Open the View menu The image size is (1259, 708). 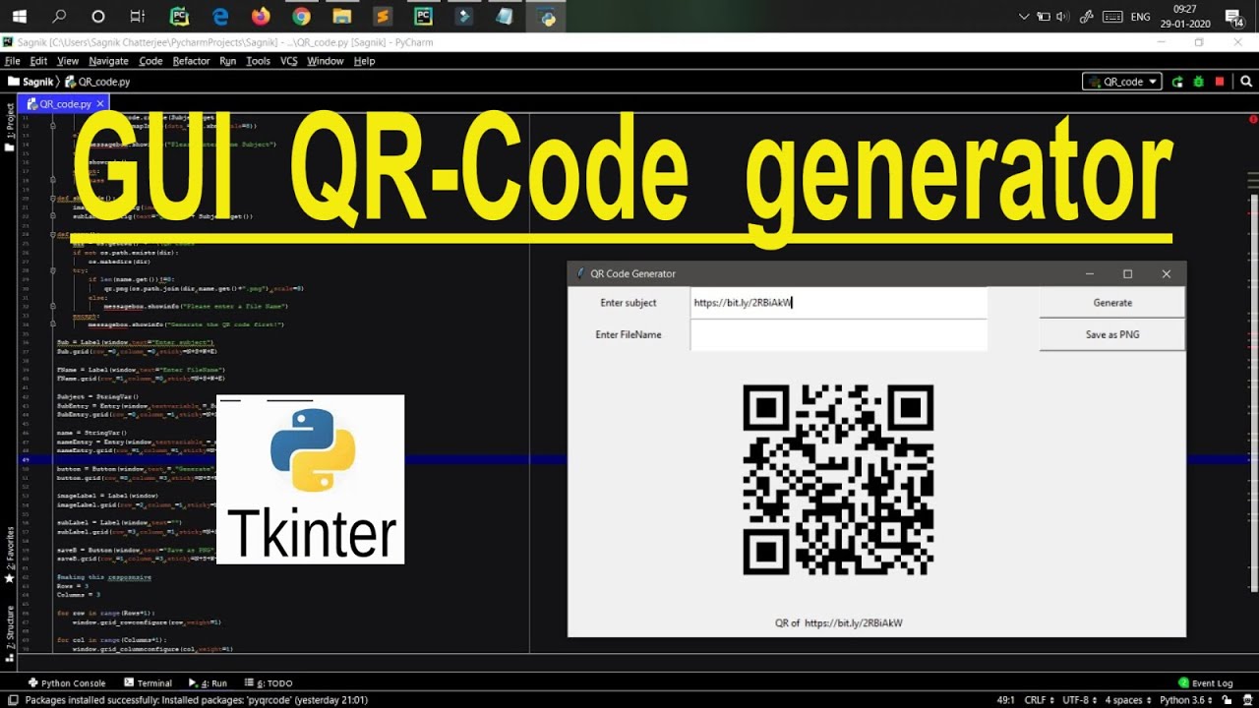[x=68, y=61]
